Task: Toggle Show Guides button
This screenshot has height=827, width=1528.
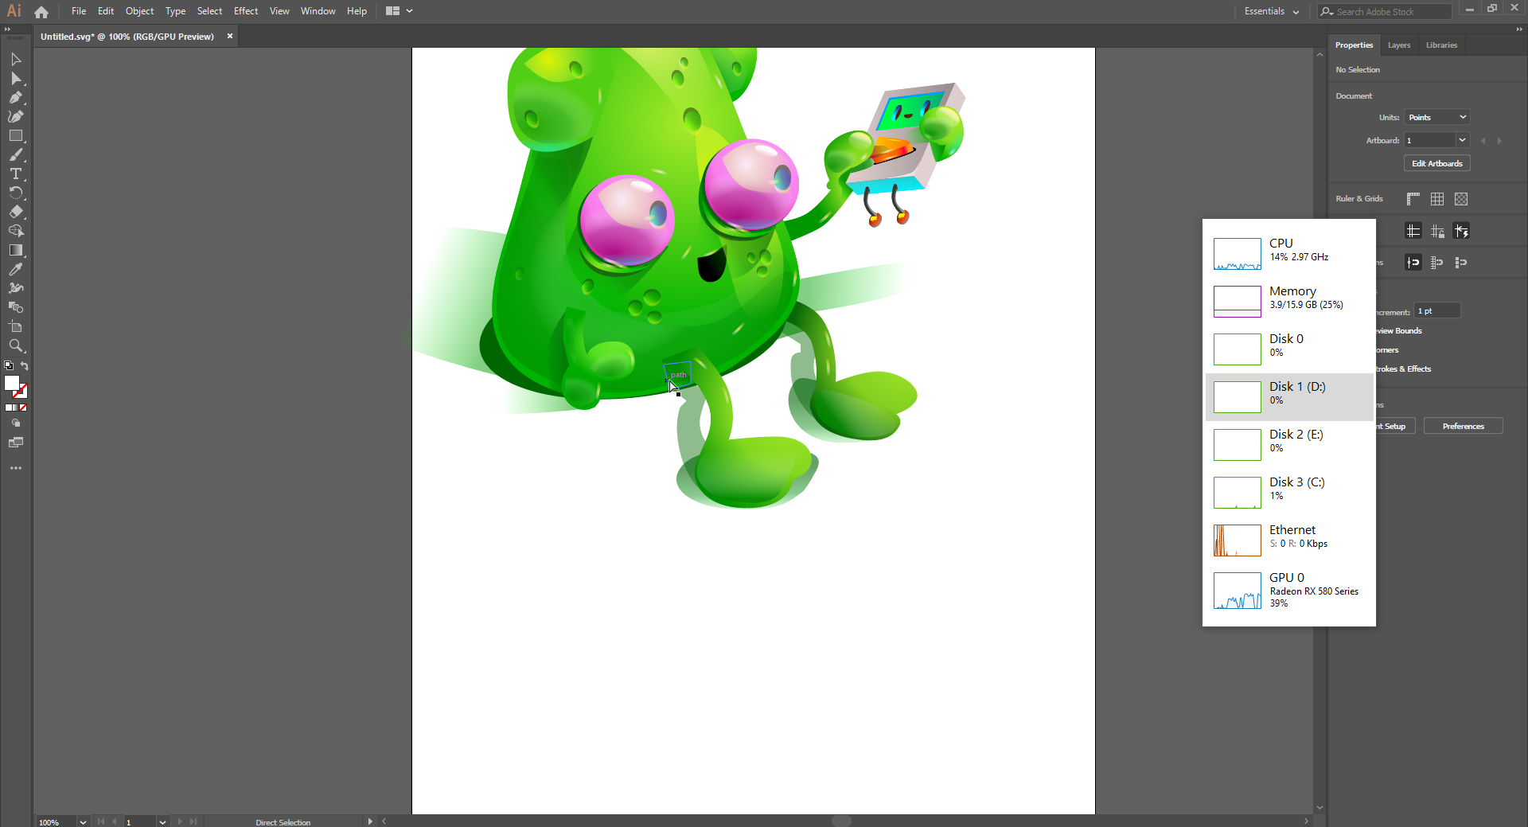Action: 1413,231
